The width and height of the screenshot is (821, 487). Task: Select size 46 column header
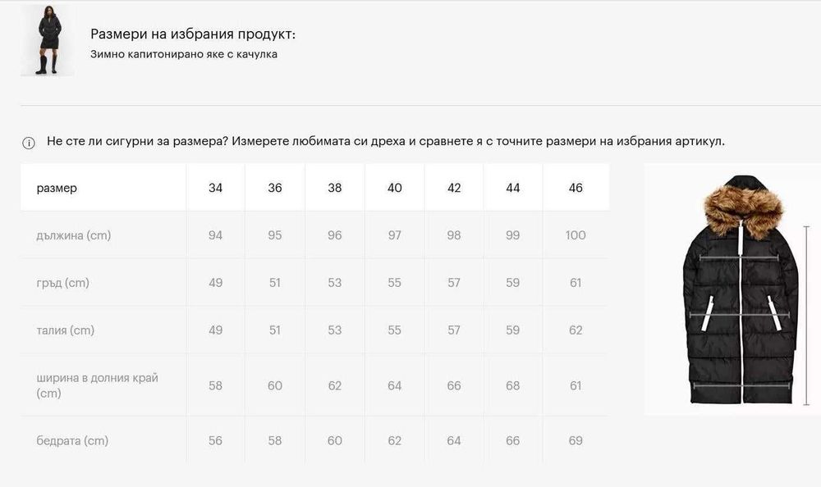576,188
